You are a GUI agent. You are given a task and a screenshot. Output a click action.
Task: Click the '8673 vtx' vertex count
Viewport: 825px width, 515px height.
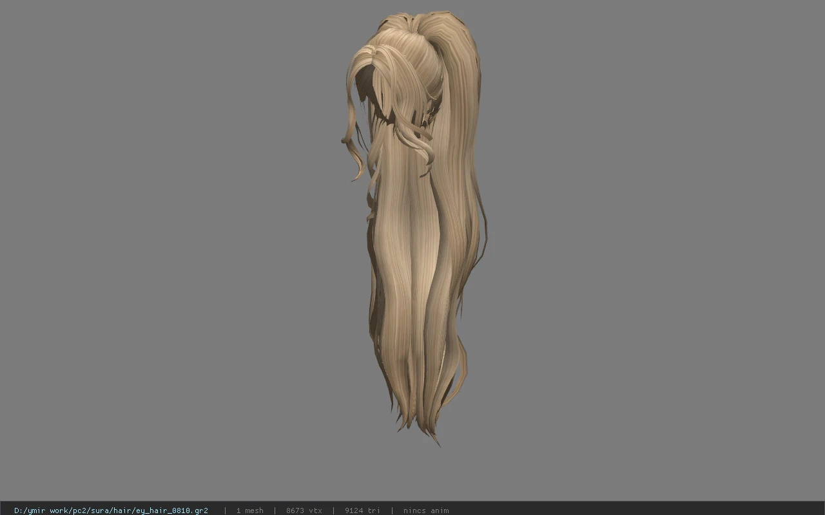coord(304,510)
